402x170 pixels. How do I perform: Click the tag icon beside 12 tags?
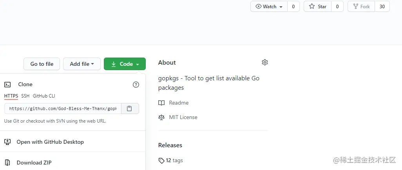tap(161, 160)
